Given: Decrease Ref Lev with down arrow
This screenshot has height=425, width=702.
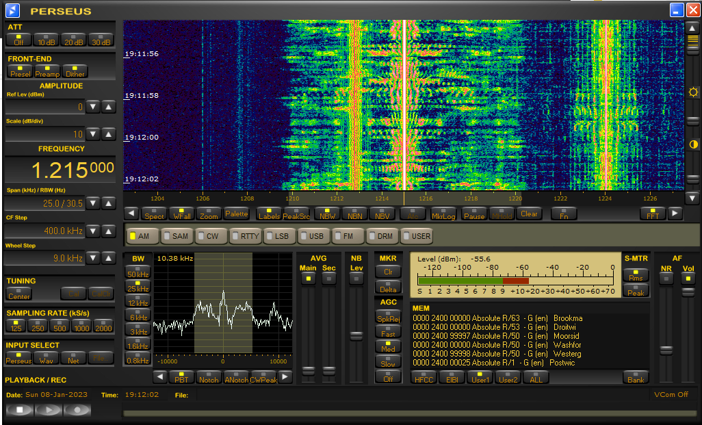Looking at the screenshot, I should point(93,107).
